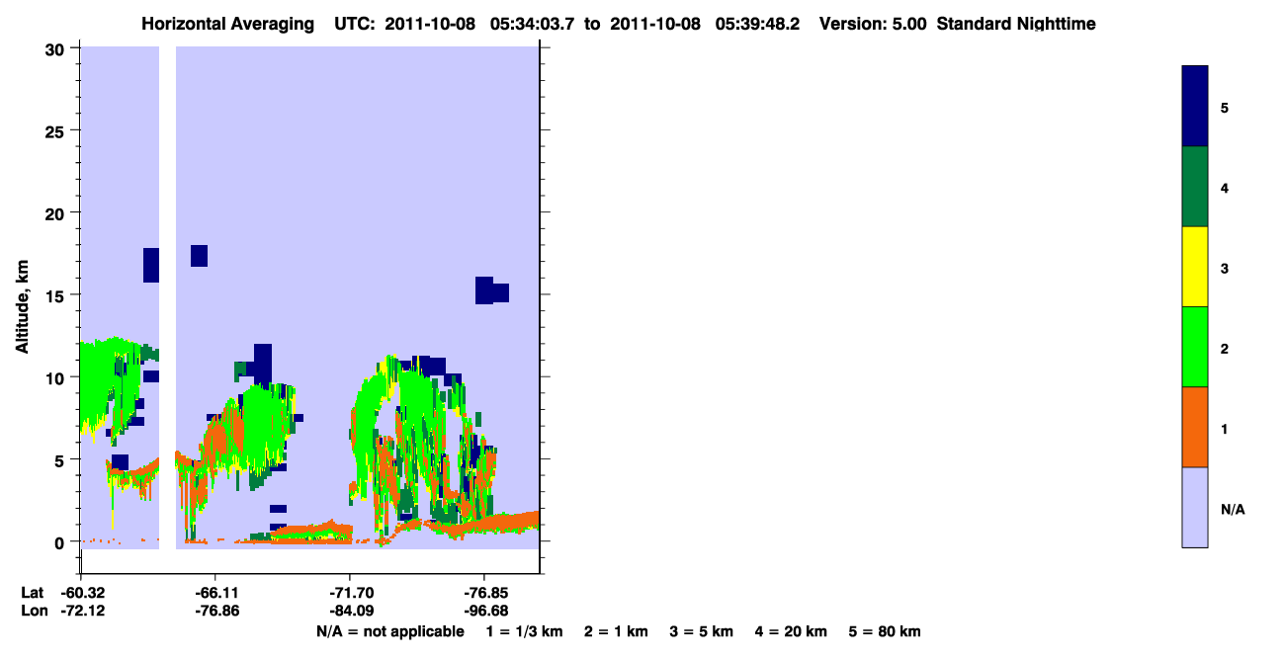
Task: Click the 'Version: 5.00' text in the title
Action: 872,24
